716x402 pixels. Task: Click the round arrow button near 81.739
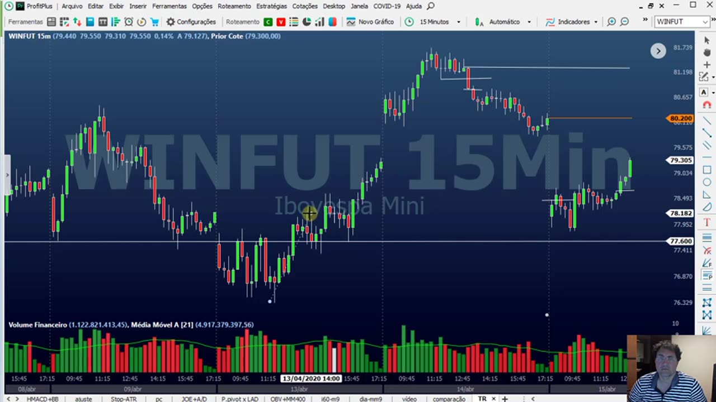pos(658,51)
